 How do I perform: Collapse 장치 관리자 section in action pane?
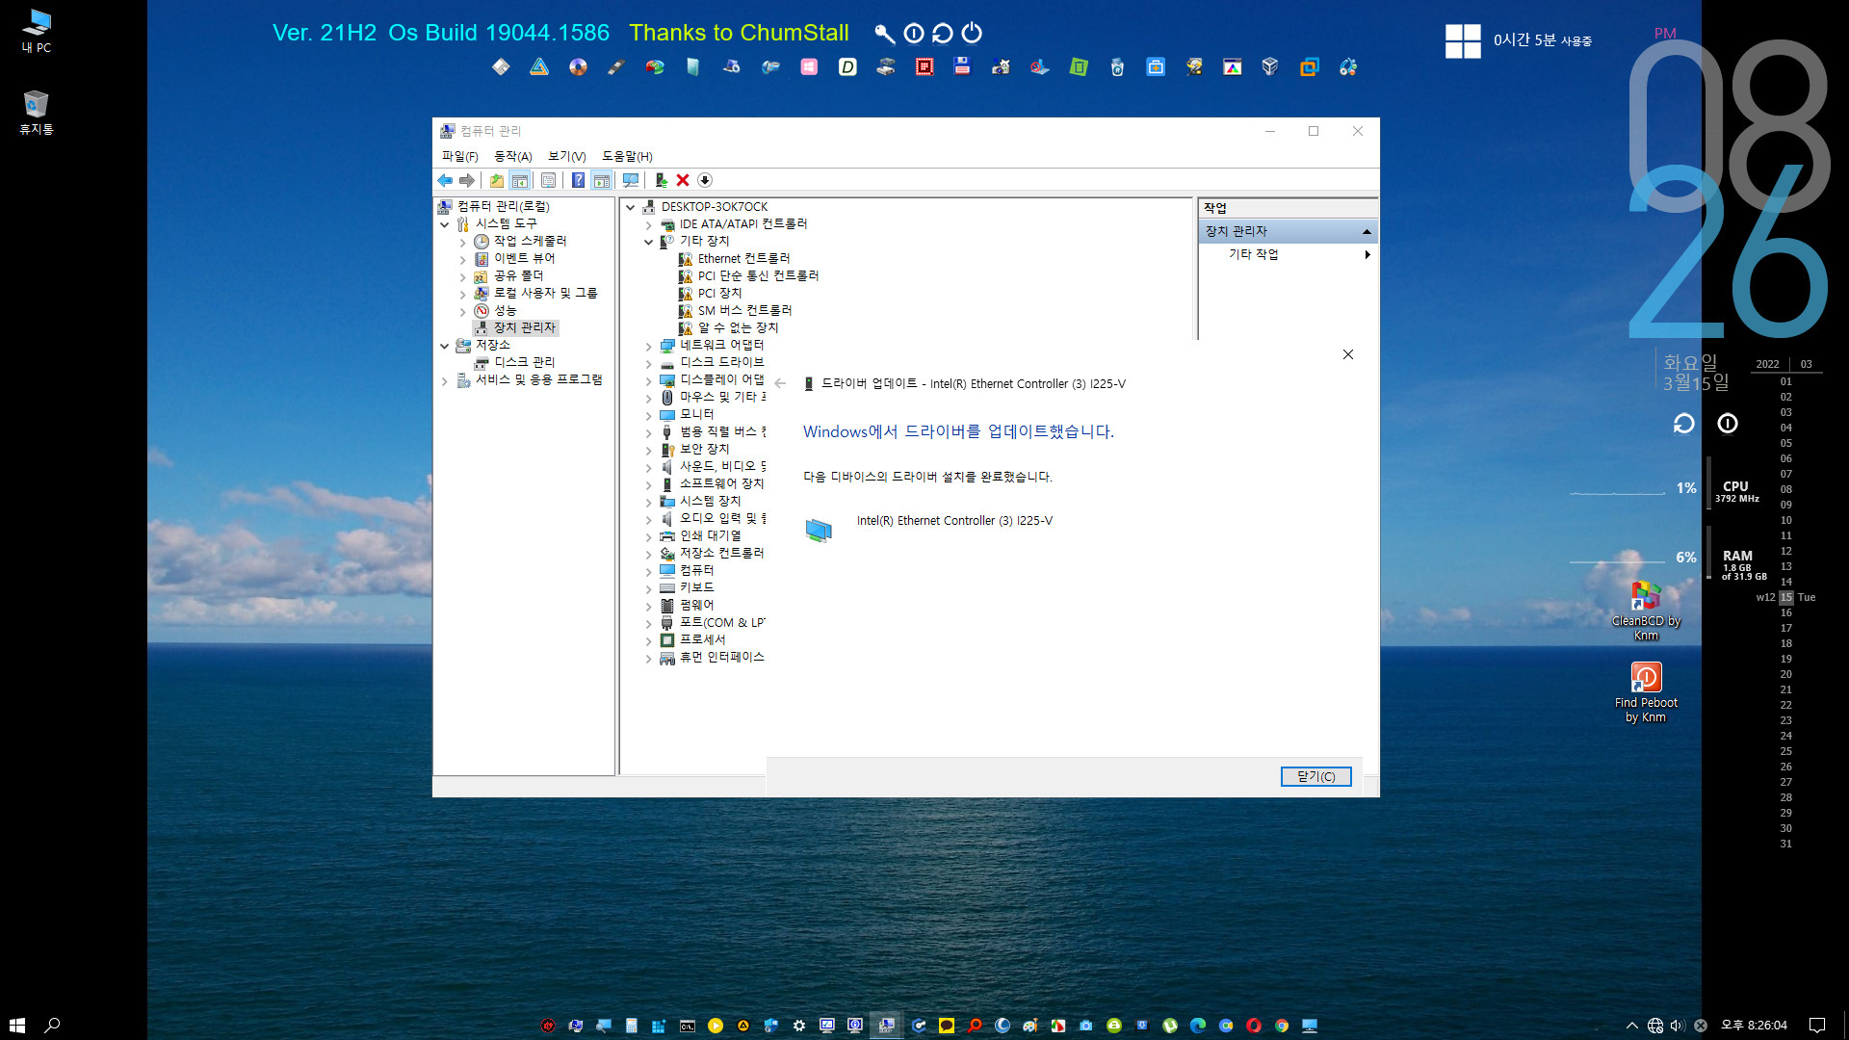coord(1367,231)
